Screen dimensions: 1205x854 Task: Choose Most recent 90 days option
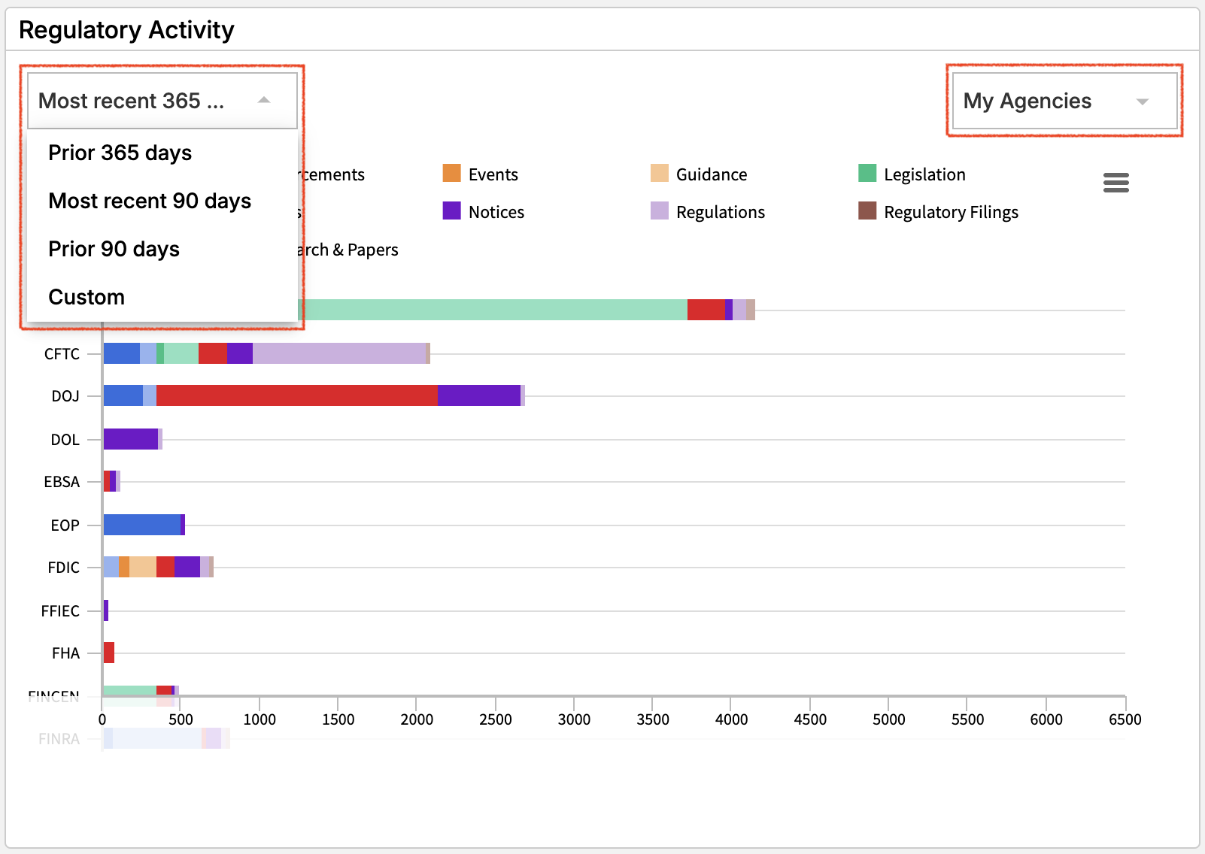tap(150, 201)
